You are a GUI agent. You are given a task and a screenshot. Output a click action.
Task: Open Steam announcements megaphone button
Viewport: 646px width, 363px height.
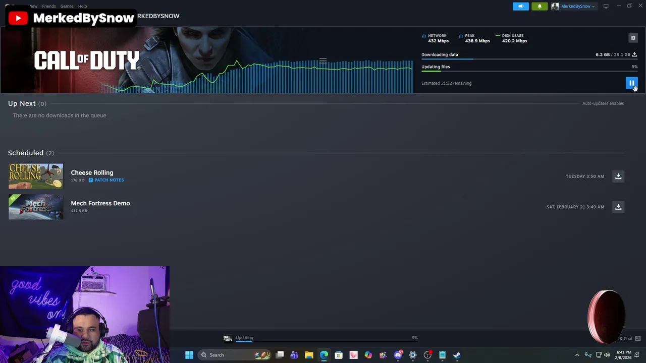521,6
